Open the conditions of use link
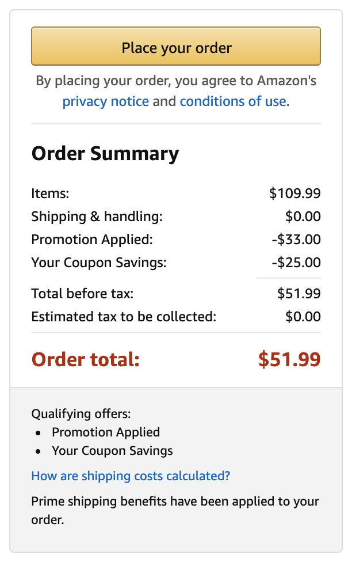The height and width of the screenshot is (562, 352). pos(233,102)
